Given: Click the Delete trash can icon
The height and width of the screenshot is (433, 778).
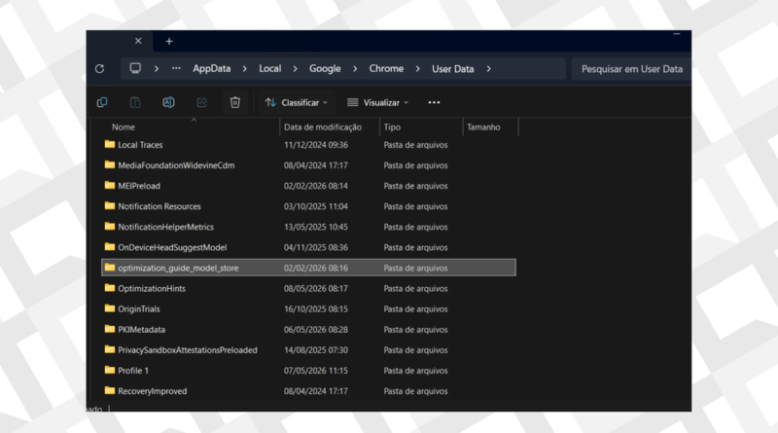Looking at the screenshot, I should 235,102.
